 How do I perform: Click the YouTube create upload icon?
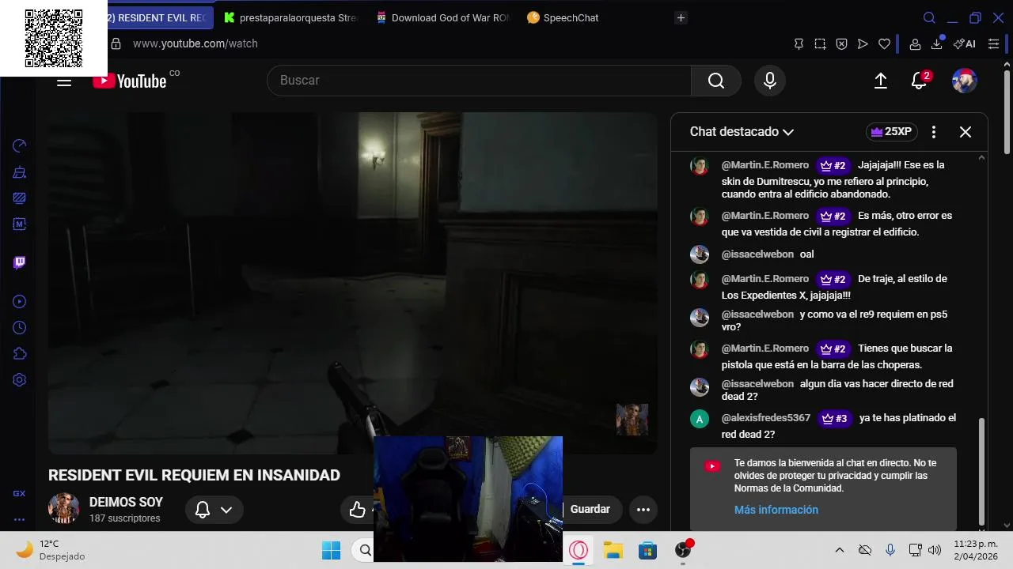[x=881, y=81]
